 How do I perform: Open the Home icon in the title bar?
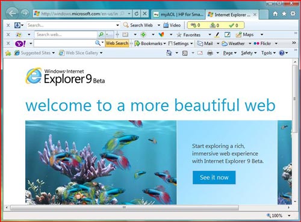tap(275, 14)
